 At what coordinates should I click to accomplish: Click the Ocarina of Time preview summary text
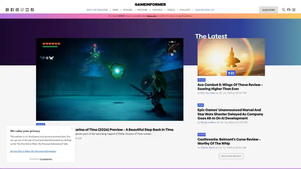coord(113,134)
